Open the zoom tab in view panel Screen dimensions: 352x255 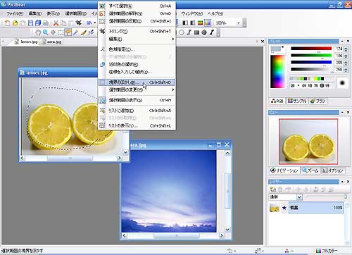310,170
